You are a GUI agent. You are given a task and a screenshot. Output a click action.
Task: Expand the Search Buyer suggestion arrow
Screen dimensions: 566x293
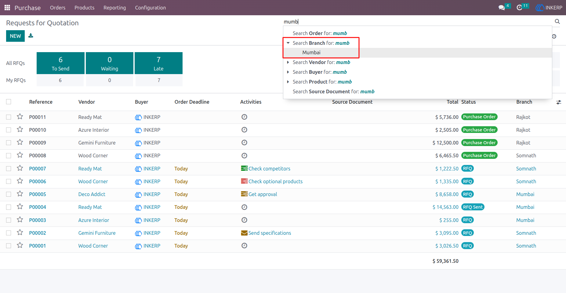(x=288, y=72)
